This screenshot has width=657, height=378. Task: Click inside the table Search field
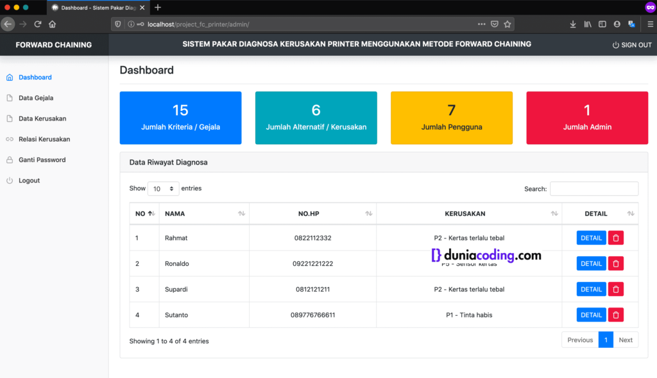[593, 188]
